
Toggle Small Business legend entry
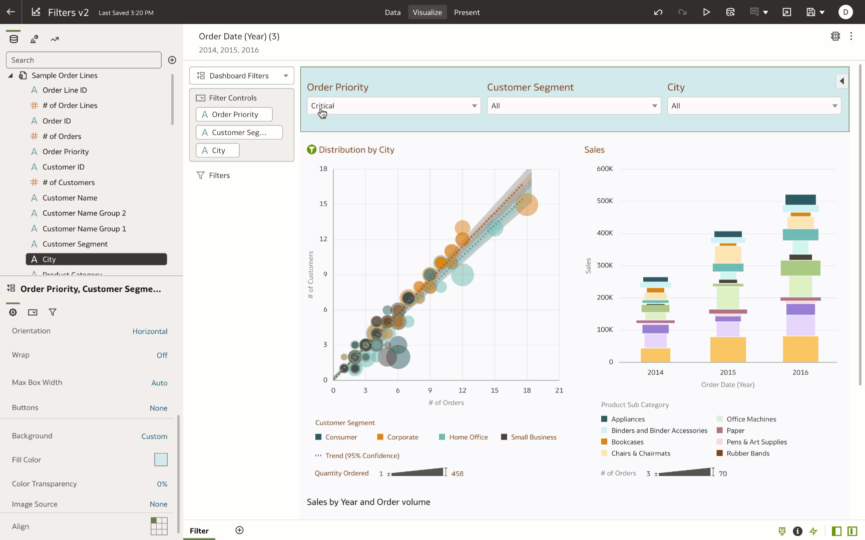529,437
